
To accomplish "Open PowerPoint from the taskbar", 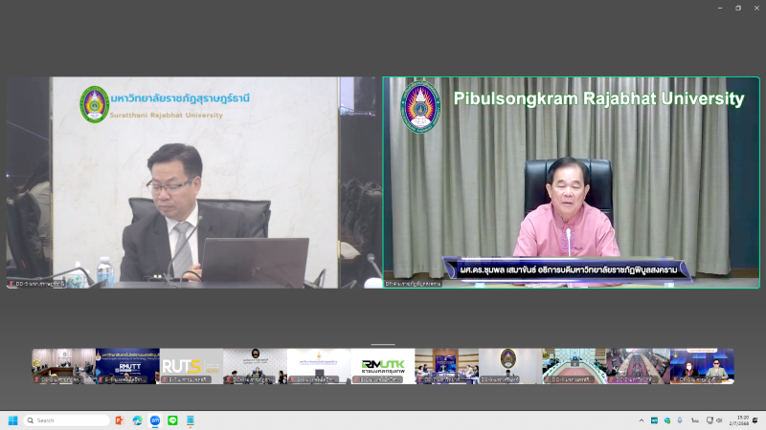I will [120, 420].
